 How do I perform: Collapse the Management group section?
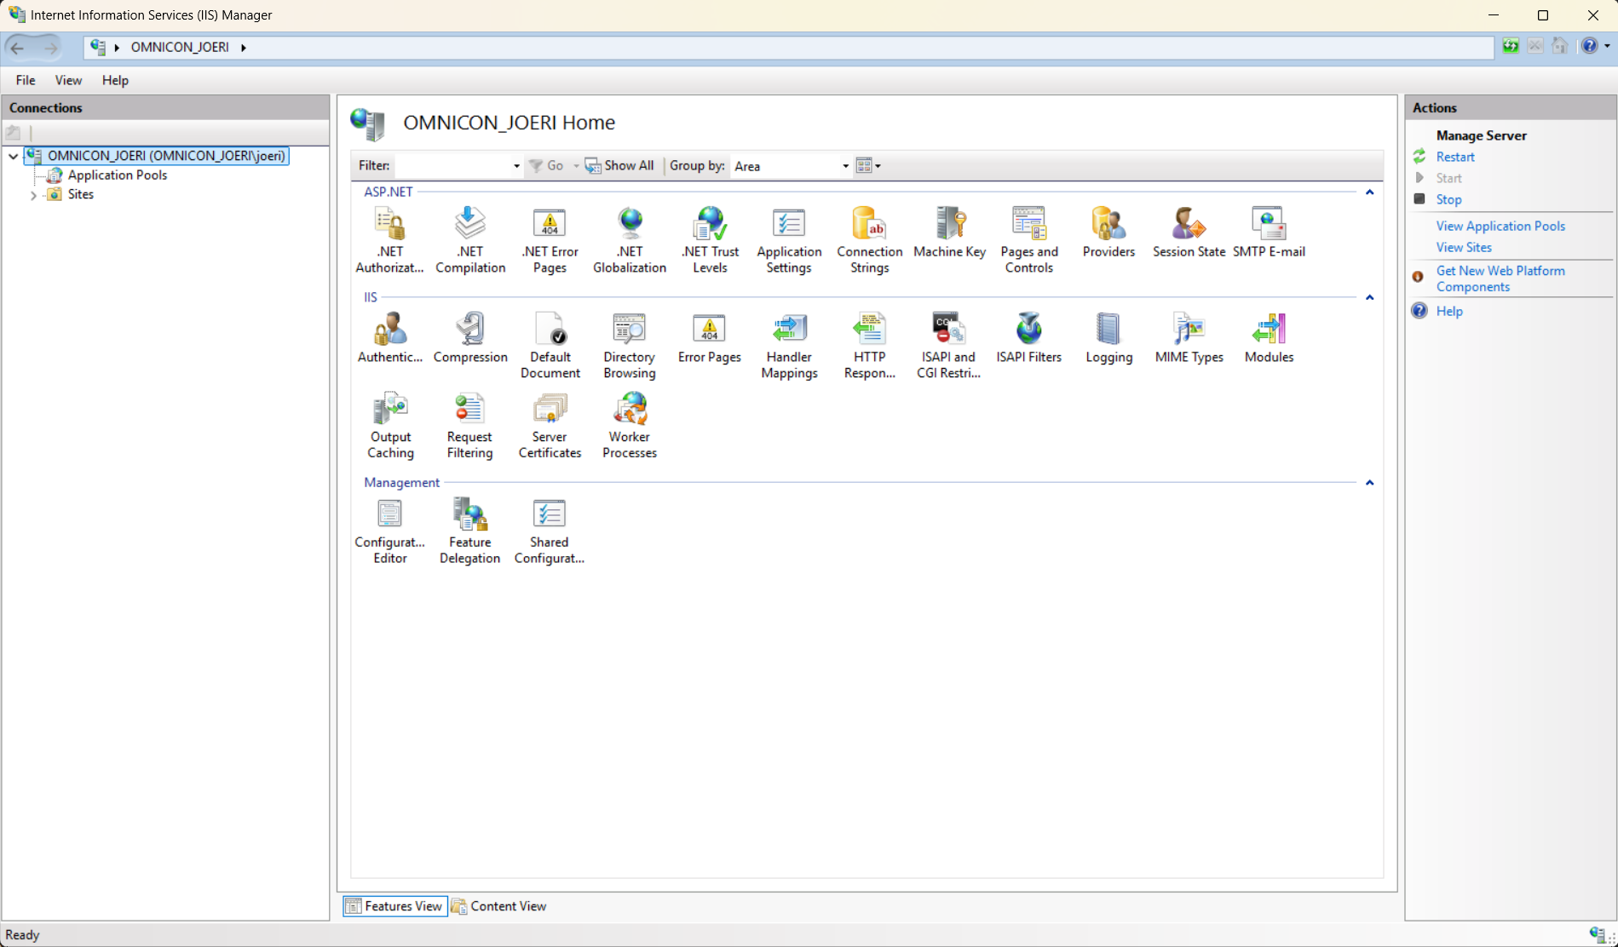click(x=1369, y=483)
